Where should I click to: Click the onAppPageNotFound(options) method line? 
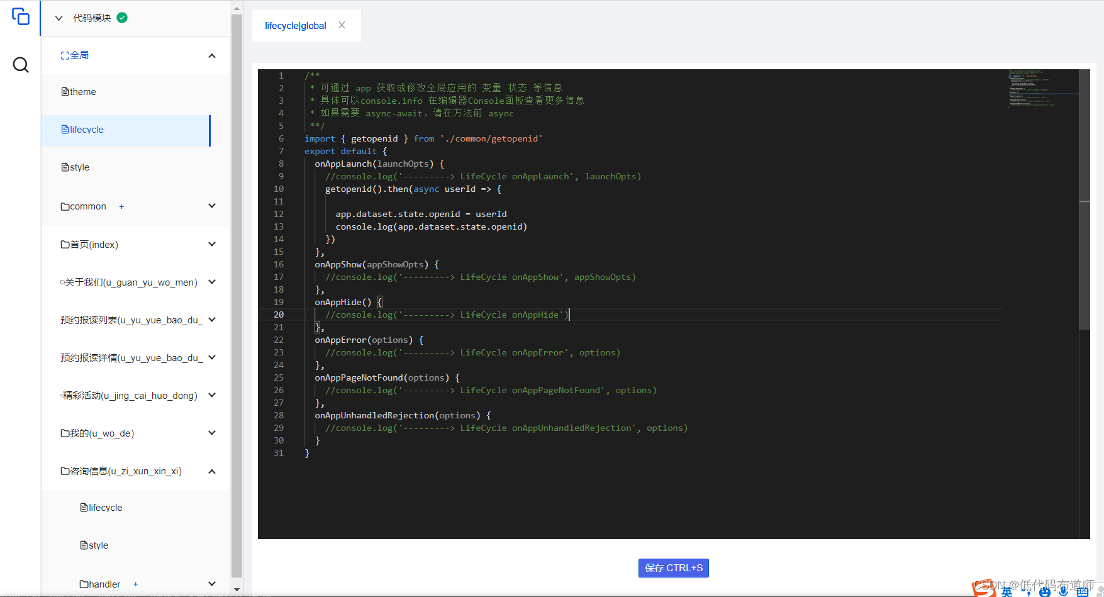click(388, 378)
